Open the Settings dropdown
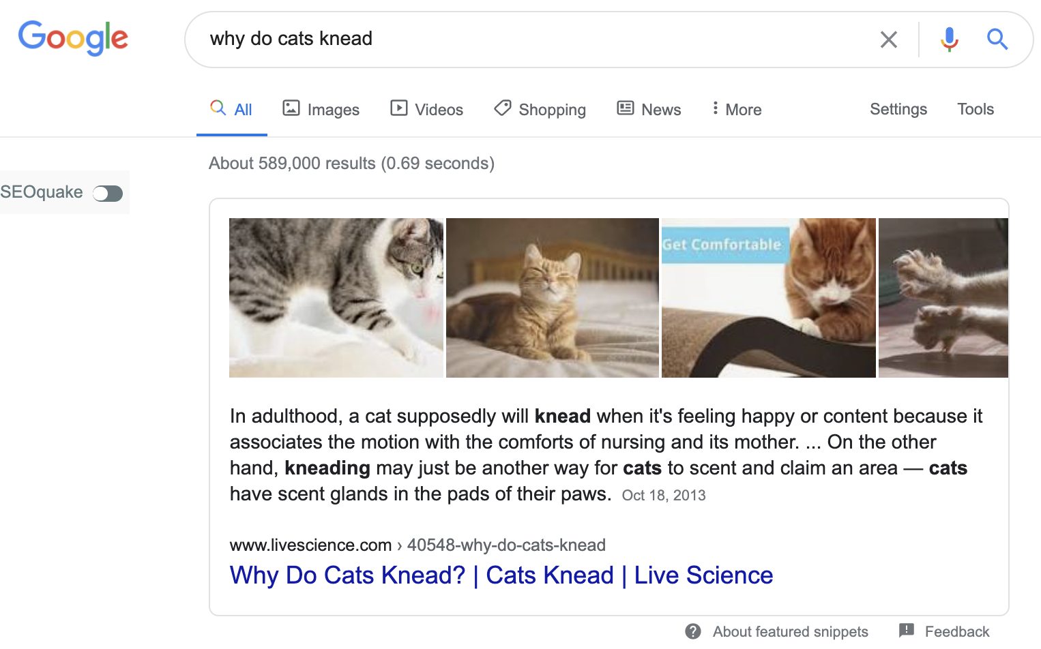This screenshot has height=649, width=1041. (898, 109)
